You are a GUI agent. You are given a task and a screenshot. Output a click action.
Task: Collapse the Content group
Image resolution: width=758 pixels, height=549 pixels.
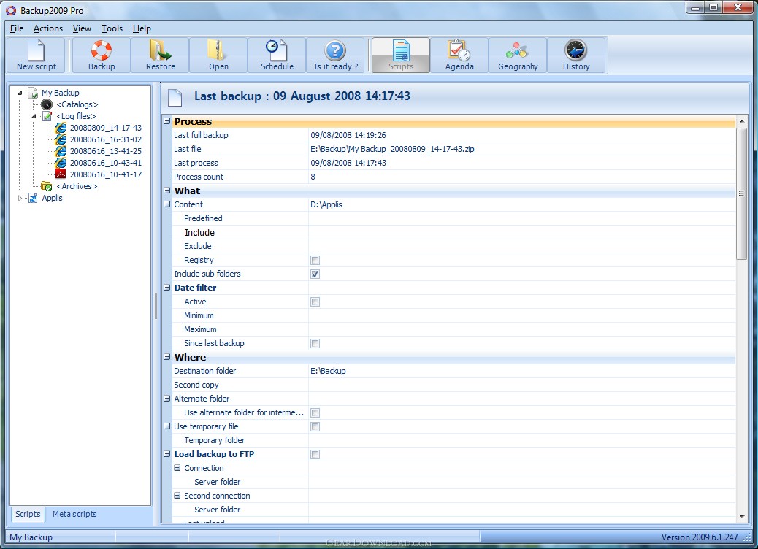(166, 204)
